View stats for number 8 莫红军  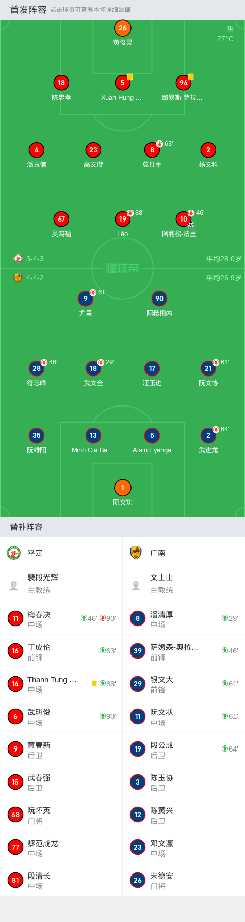[x=152, y=150]
